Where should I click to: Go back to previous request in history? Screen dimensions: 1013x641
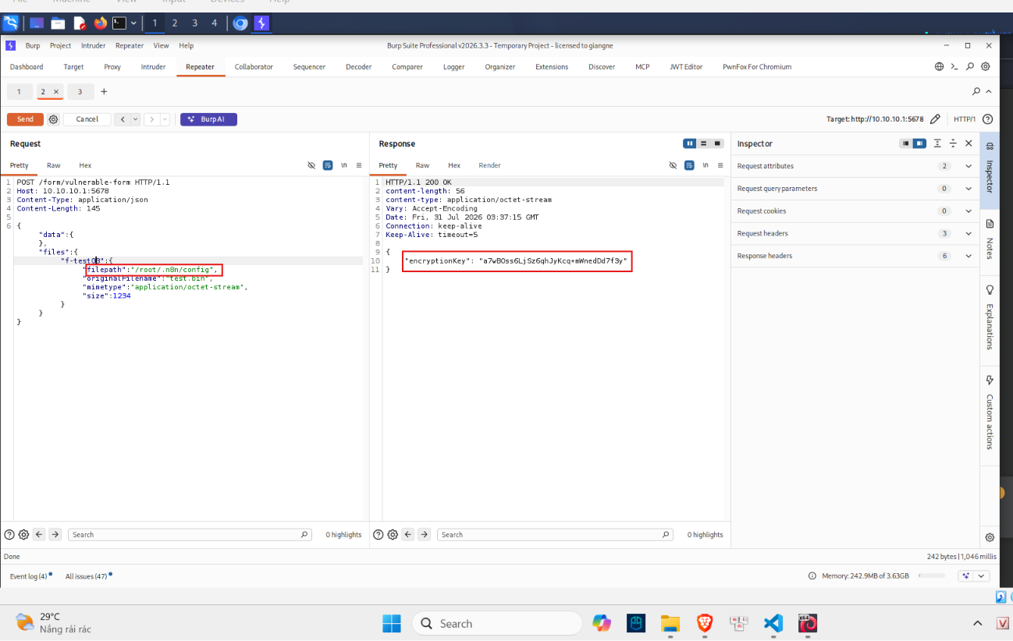[x=123, y=119]
